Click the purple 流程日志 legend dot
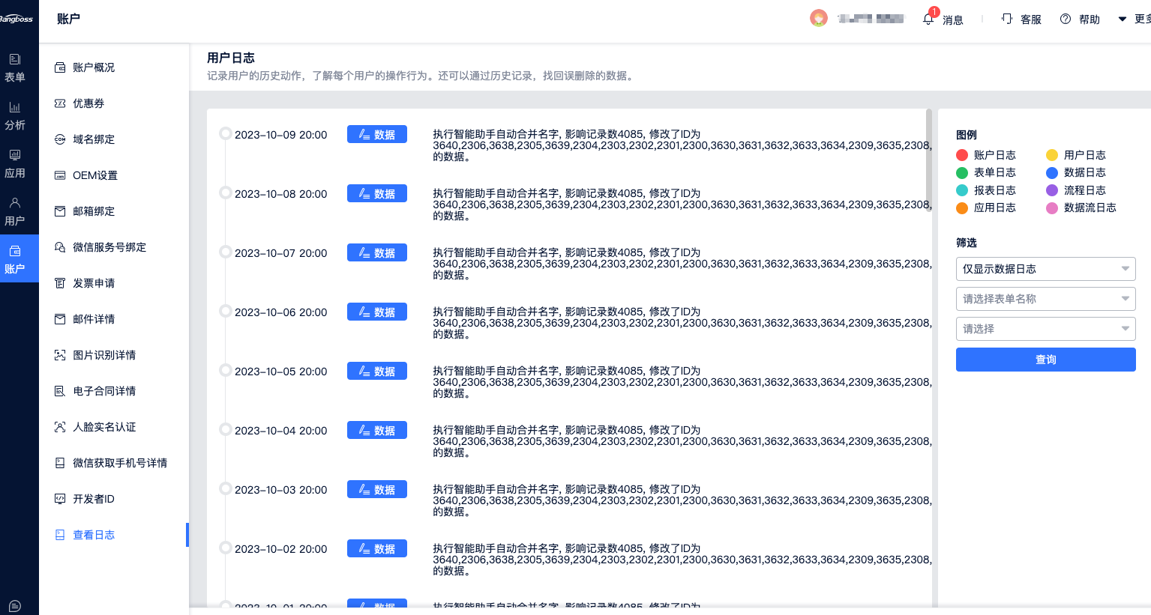Viewport: 1151px width, 615px height. 1052,190
